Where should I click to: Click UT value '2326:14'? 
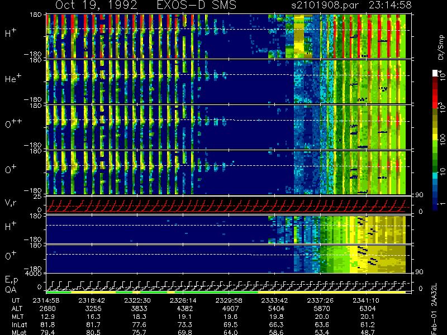(183, 300)
